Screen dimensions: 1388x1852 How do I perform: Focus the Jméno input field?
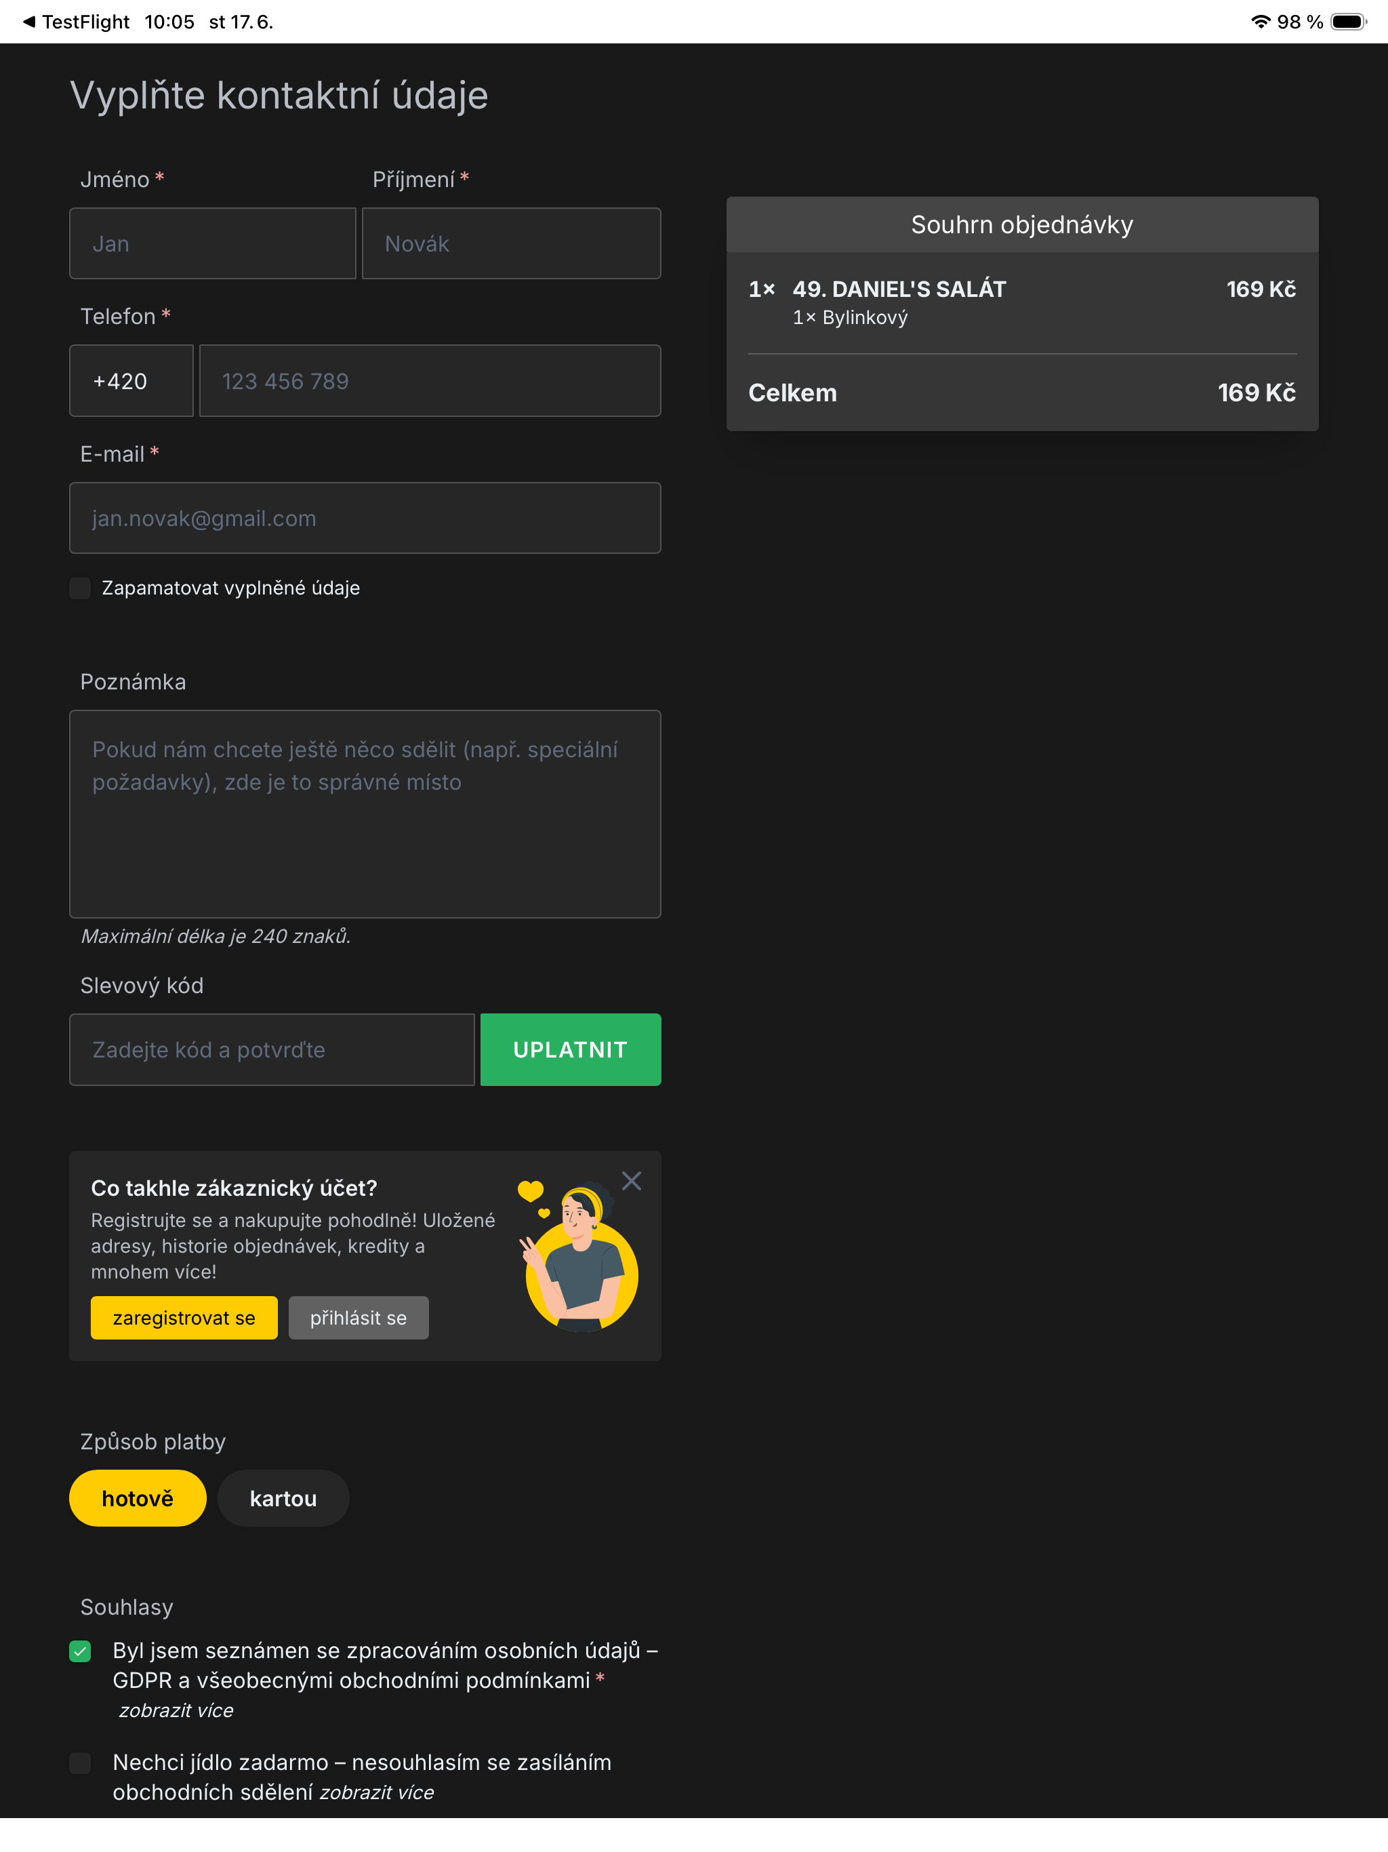click(x=213, y=243)
